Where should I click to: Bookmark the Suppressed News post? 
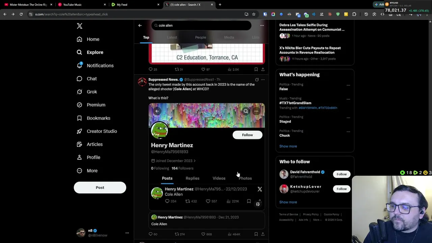(x=256, y=234)
